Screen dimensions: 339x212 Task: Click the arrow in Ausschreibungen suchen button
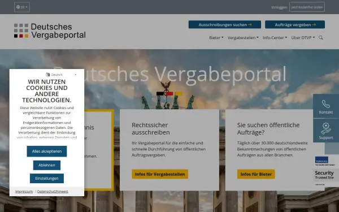(250, 25)
